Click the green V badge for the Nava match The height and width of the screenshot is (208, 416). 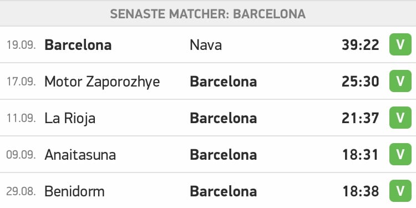click(x=400, y=44)
